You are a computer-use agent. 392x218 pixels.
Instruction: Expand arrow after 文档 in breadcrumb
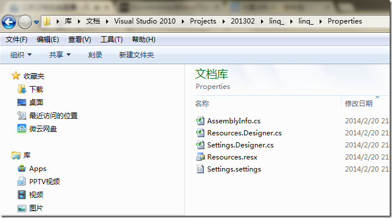[x=107, y=21]
